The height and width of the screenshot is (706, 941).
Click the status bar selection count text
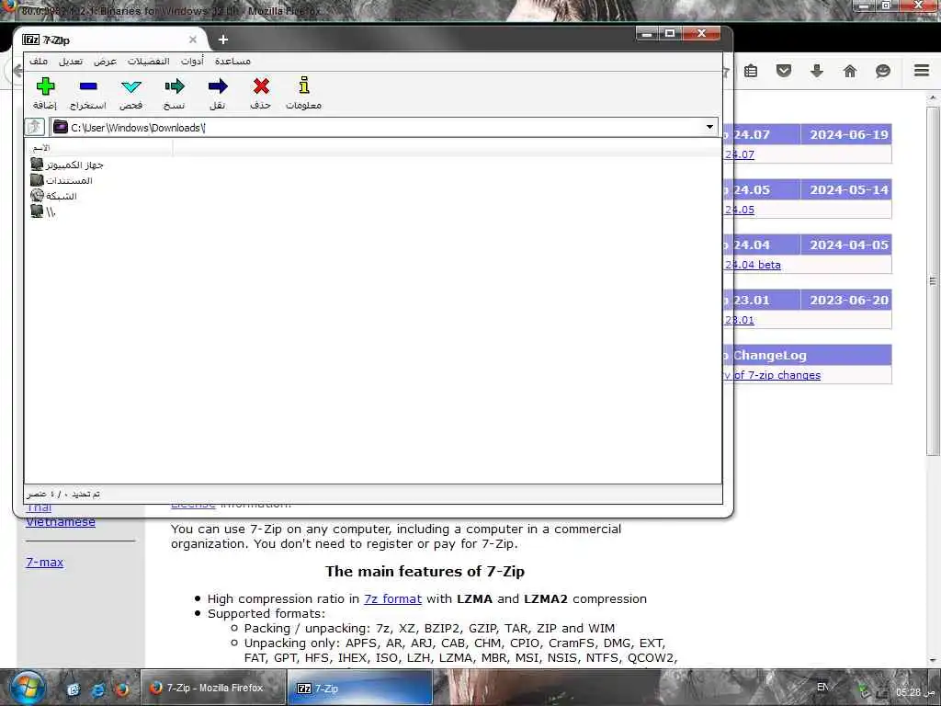(63, 494)
